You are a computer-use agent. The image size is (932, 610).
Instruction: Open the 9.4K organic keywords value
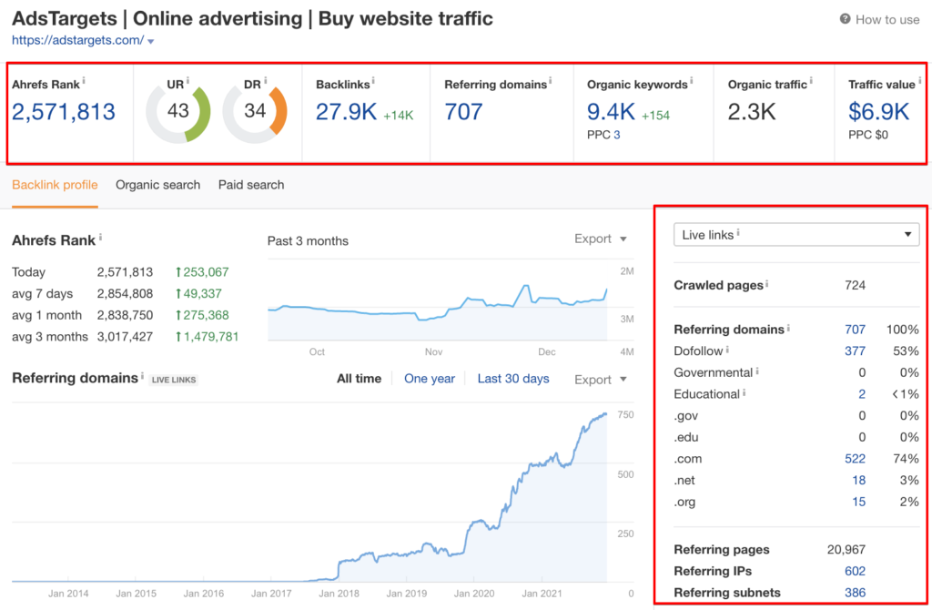click(611, 112)
